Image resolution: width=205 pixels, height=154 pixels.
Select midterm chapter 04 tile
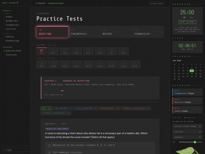click(x=77, y=51)
